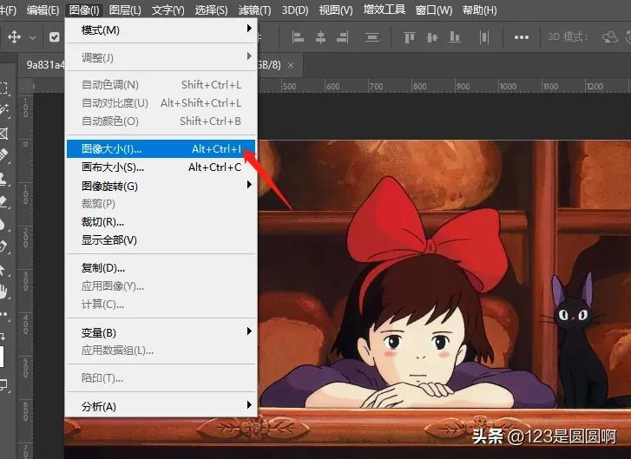Screen dimensions: 631x459
Task: Click the Shift+Ctrl+L shortcut text
Action: point(211,85)
